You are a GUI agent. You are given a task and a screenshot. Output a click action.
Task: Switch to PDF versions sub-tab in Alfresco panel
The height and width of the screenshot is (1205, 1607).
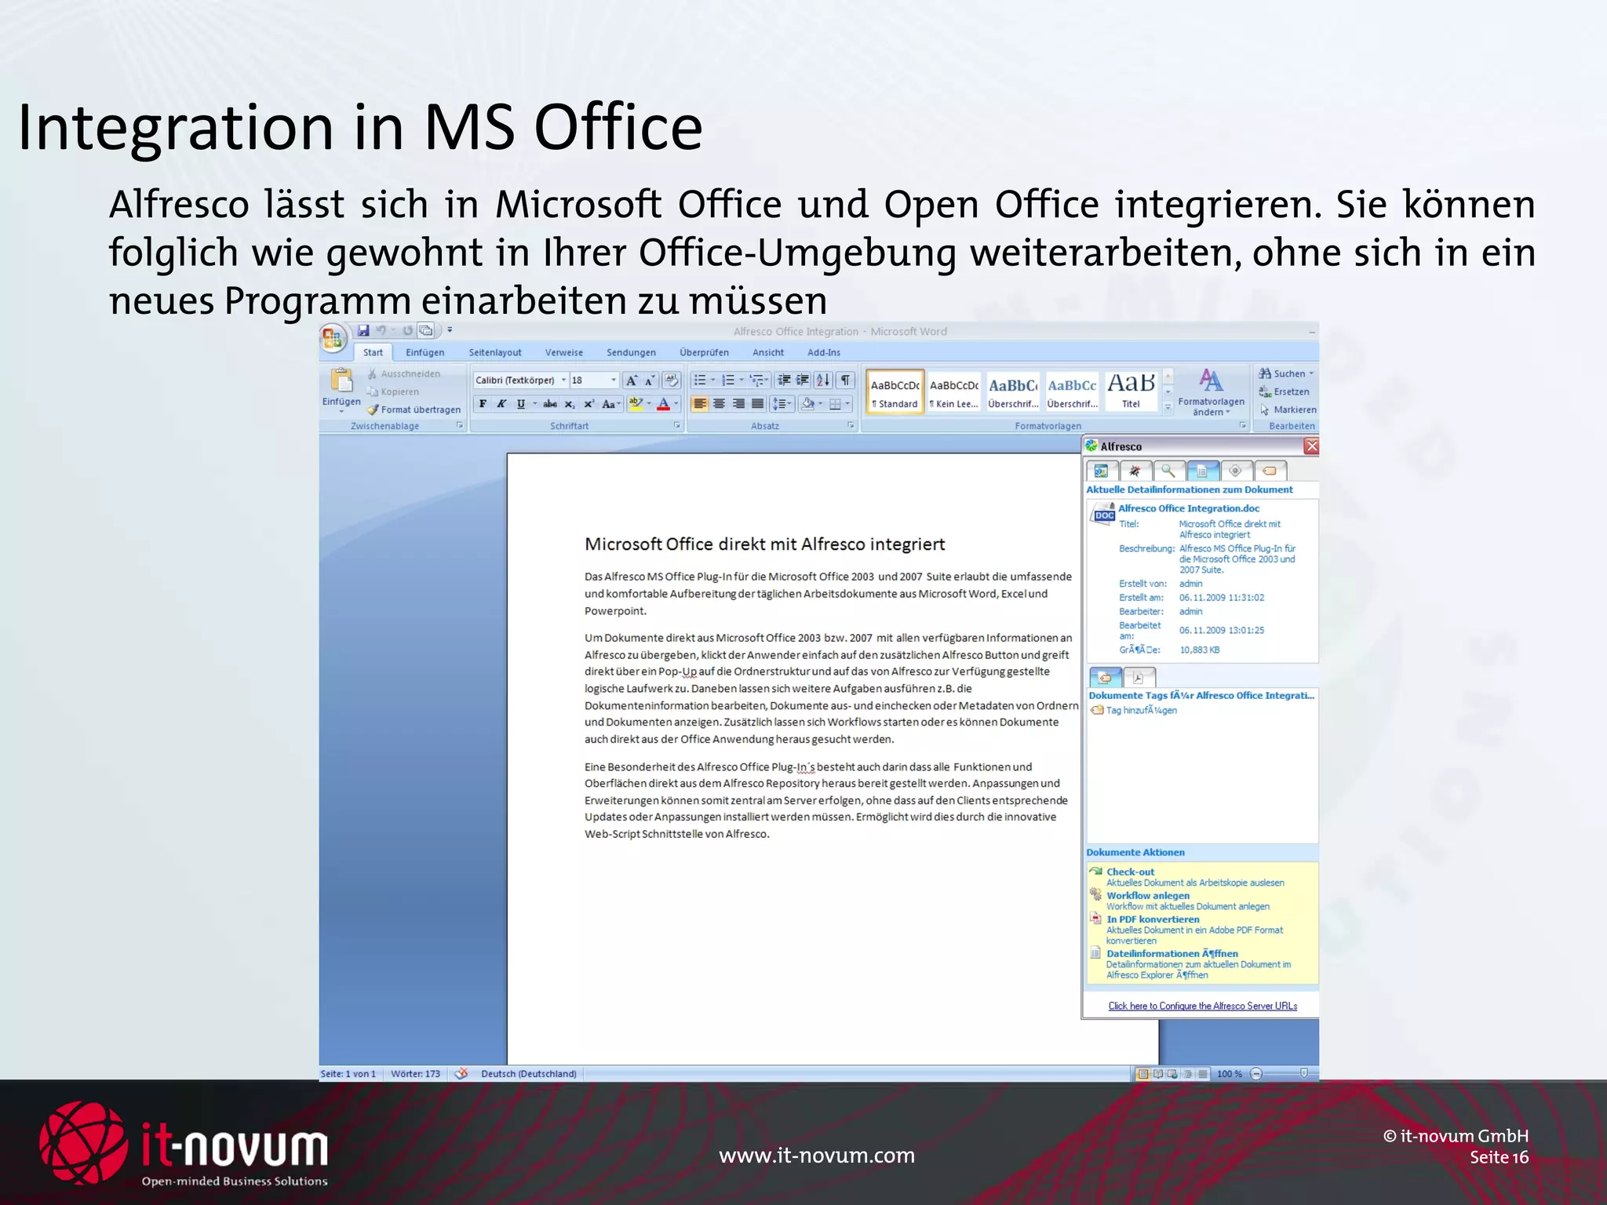(x=1139, y=677)
